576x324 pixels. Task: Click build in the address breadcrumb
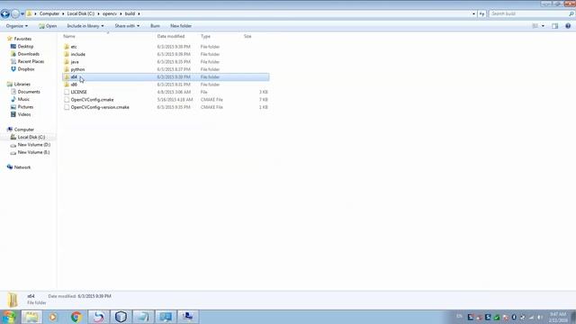tap(130, 13)
